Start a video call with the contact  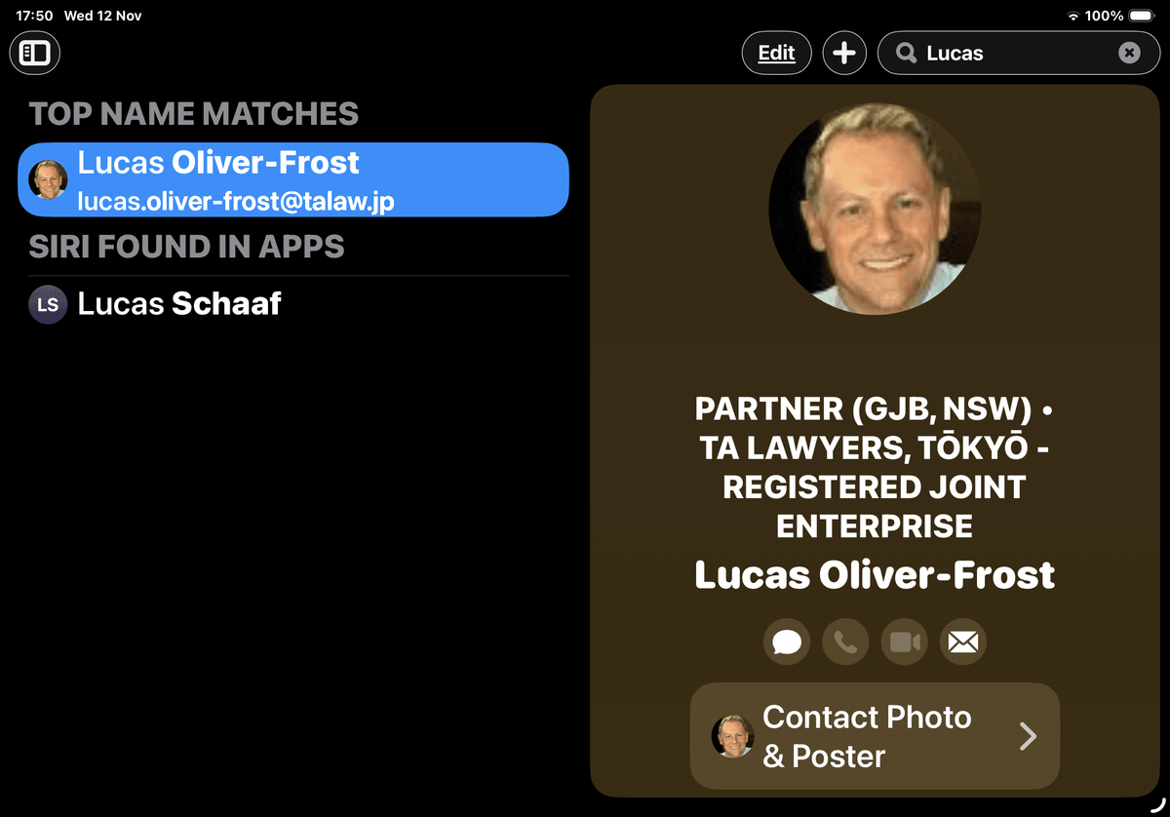[904, 642]
